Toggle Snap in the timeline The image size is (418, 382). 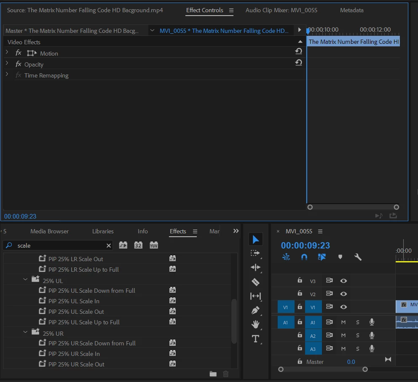(304, 257)
